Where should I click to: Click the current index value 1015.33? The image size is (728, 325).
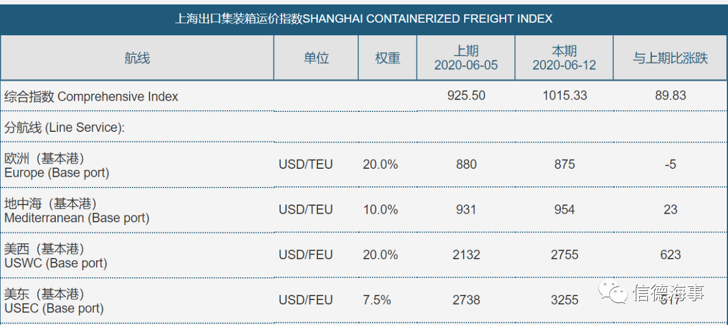tap(565, 95)
